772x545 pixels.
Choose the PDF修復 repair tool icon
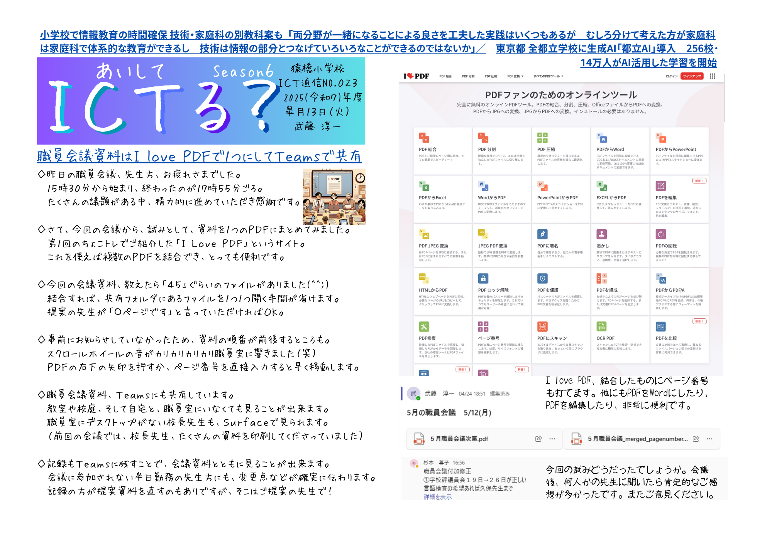click(424, 326)
